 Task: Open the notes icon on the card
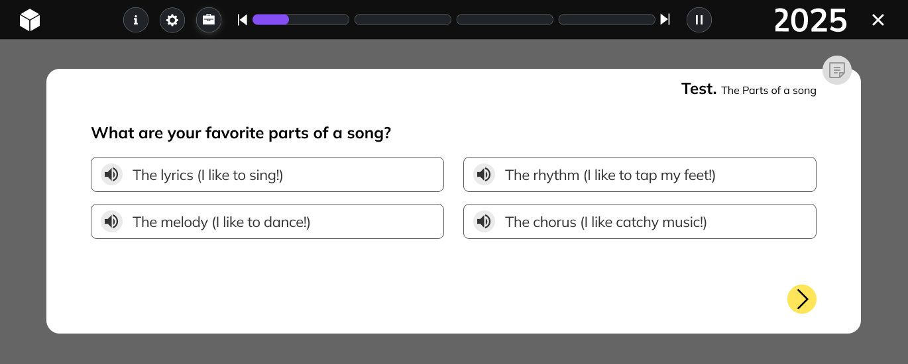(837, 70)
